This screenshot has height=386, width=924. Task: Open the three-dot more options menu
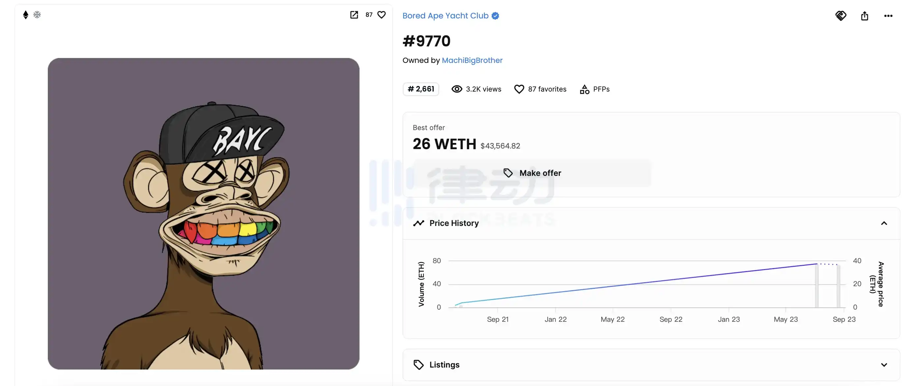coord(888,16)
